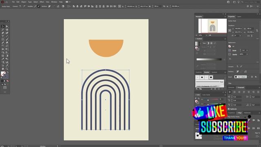Click the Navigator artboard thumbnail
This screenshot has height=147, width=261.
[x=212, y=26]
